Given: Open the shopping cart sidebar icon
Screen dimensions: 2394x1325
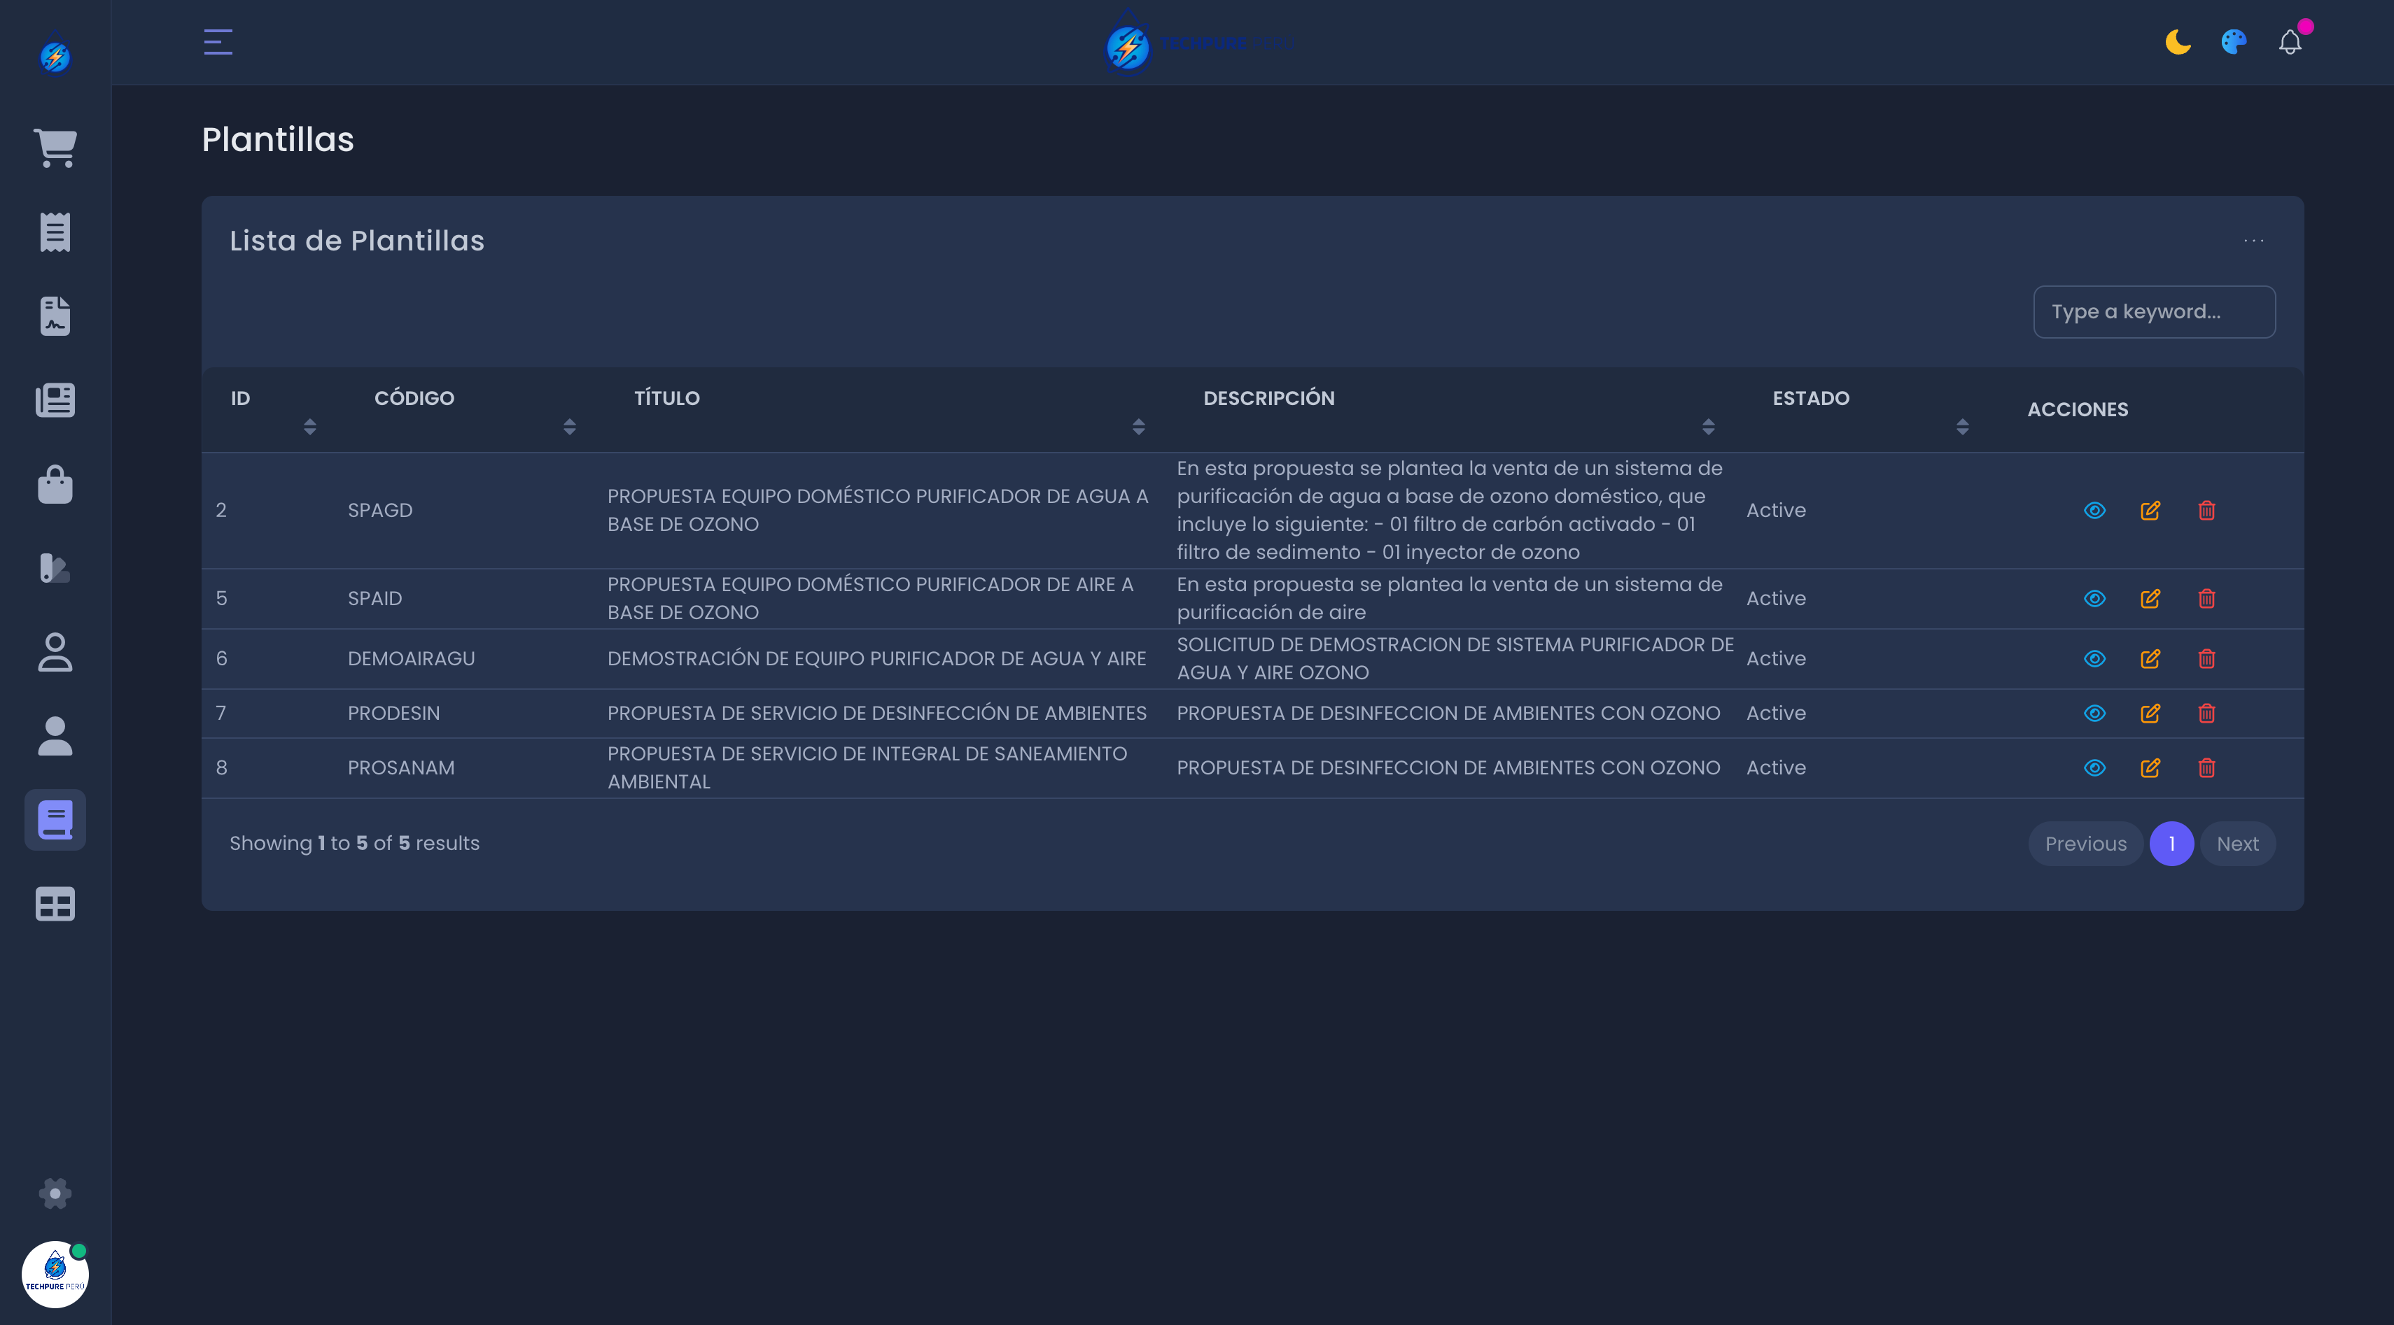Looking at the screenshot, I should (55, 148).
